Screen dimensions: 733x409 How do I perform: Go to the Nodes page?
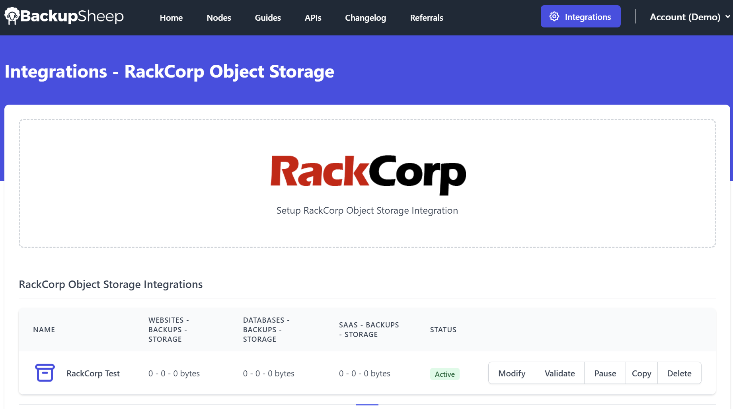219,18
